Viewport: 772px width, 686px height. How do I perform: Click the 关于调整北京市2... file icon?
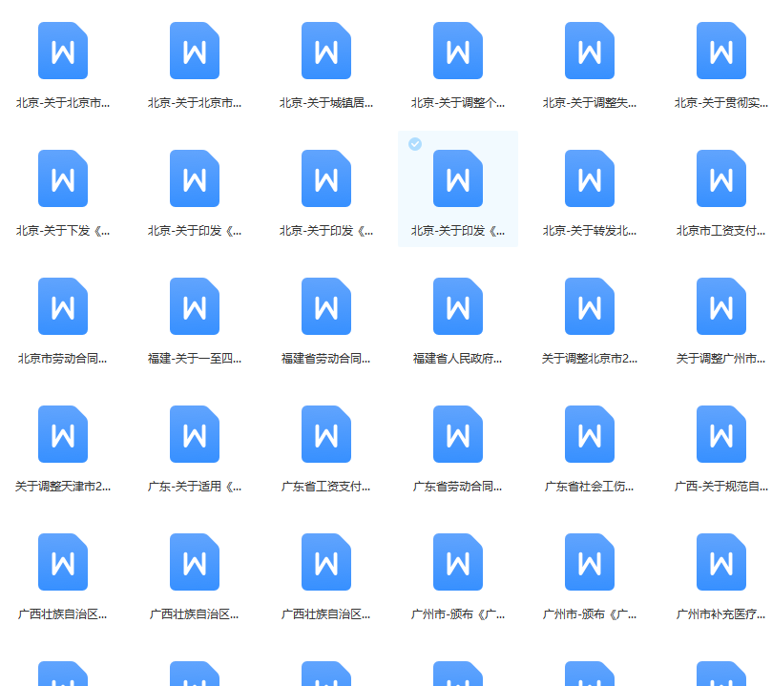coord(590,306)
